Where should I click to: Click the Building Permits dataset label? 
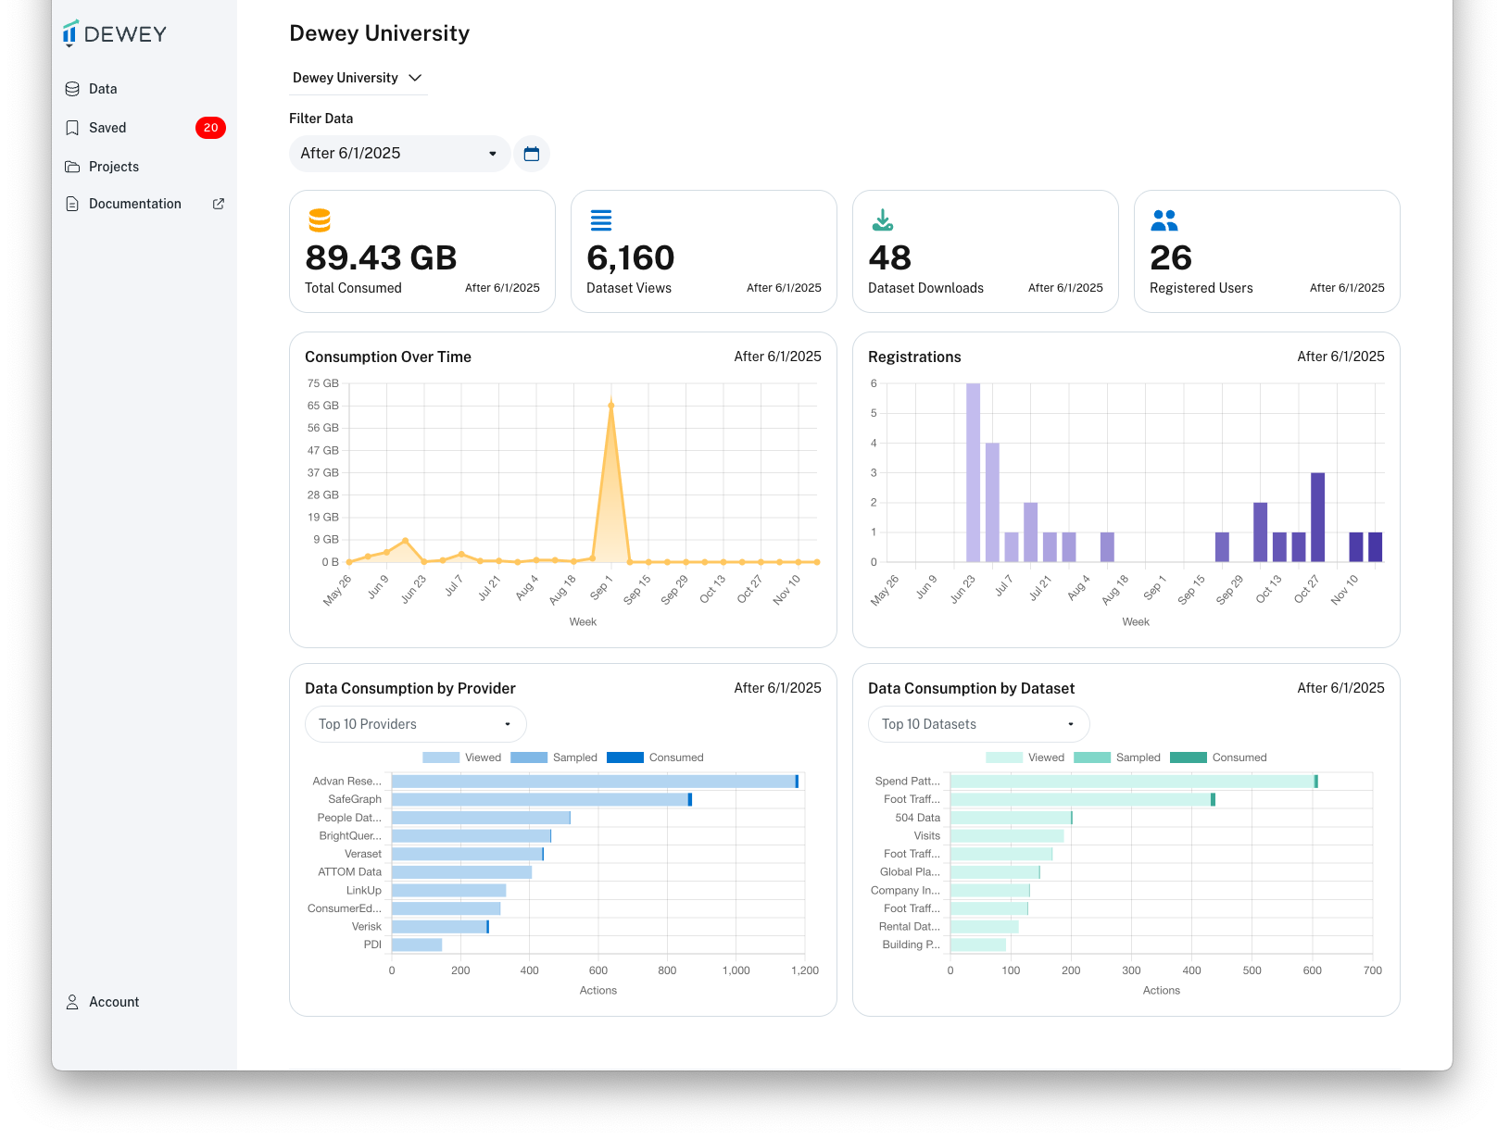(x=912, y=945)
